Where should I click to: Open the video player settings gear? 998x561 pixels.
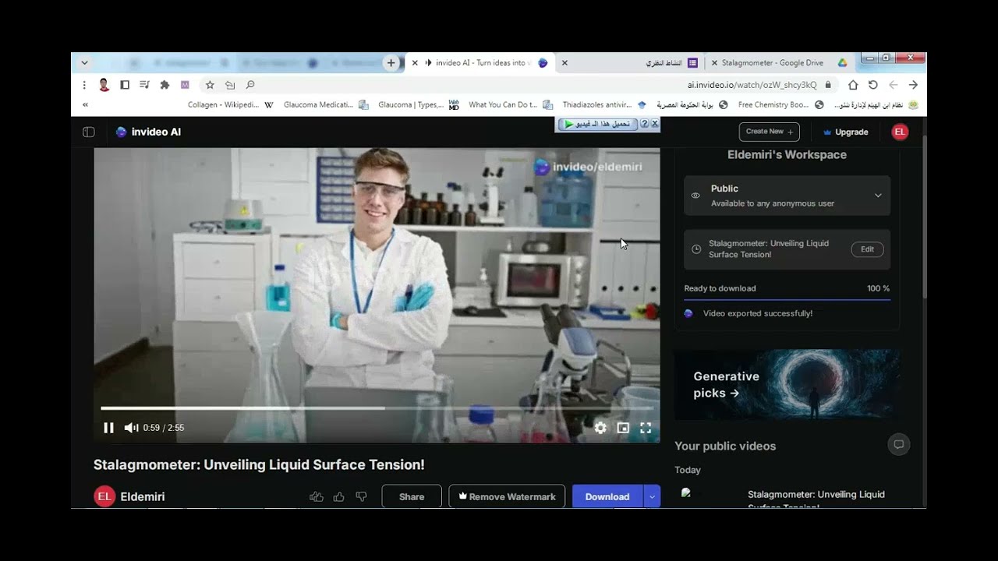pos(600,428)
